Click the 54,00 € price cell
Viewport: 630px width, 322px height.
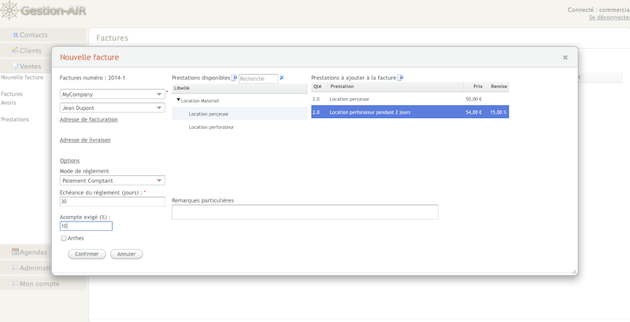474,112
